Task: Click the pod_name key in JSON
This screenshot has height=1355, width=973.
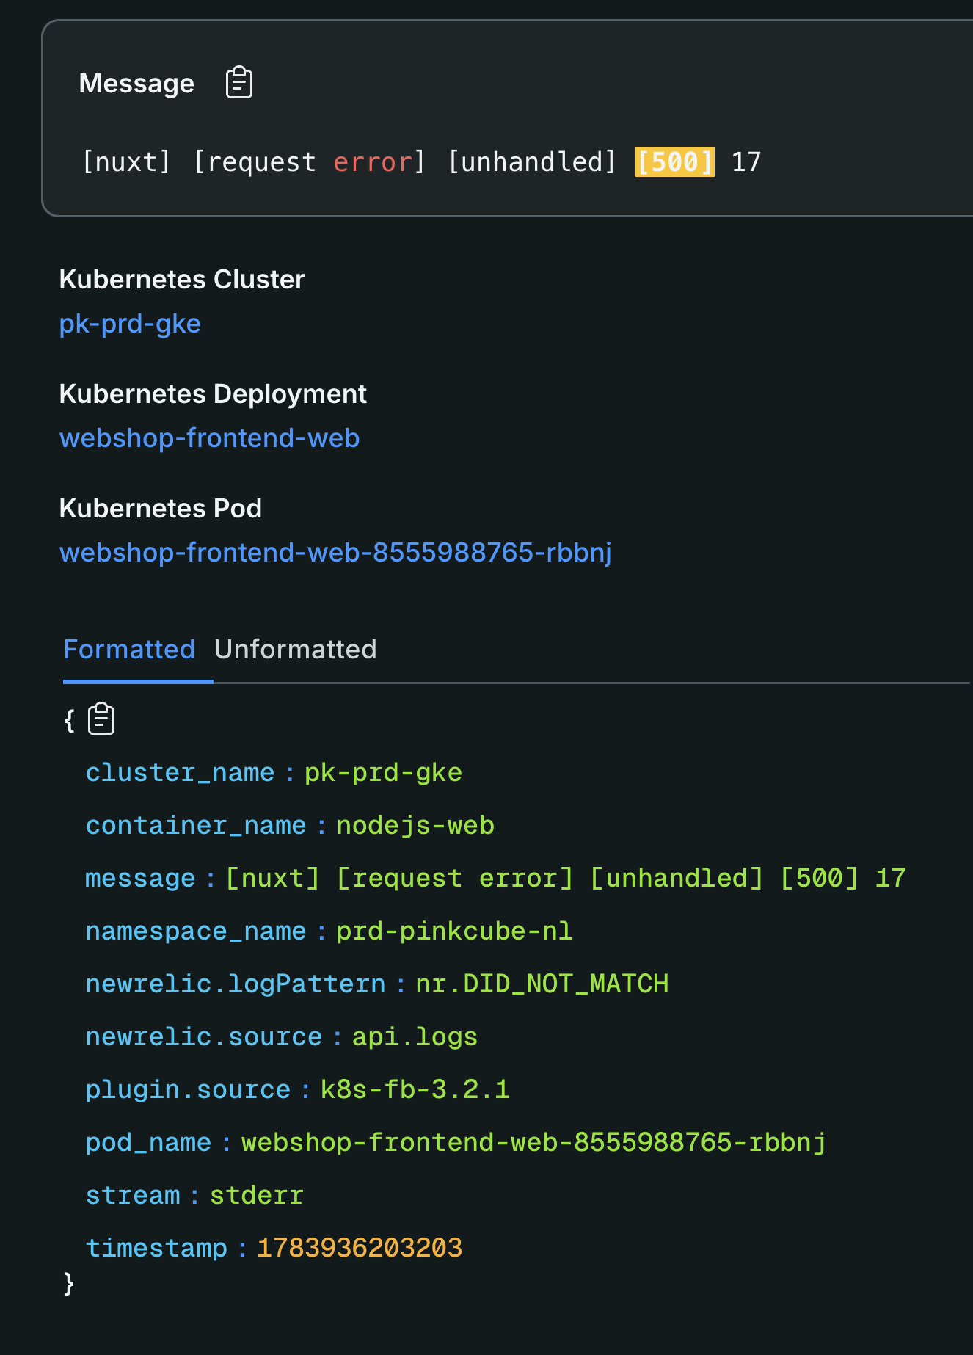Action: pyautogui.click(x=148, y=1143)
